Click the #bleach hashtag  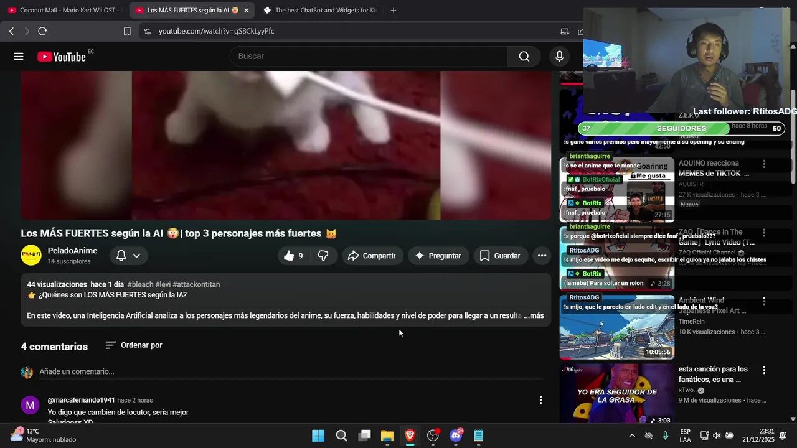(140, 284)
